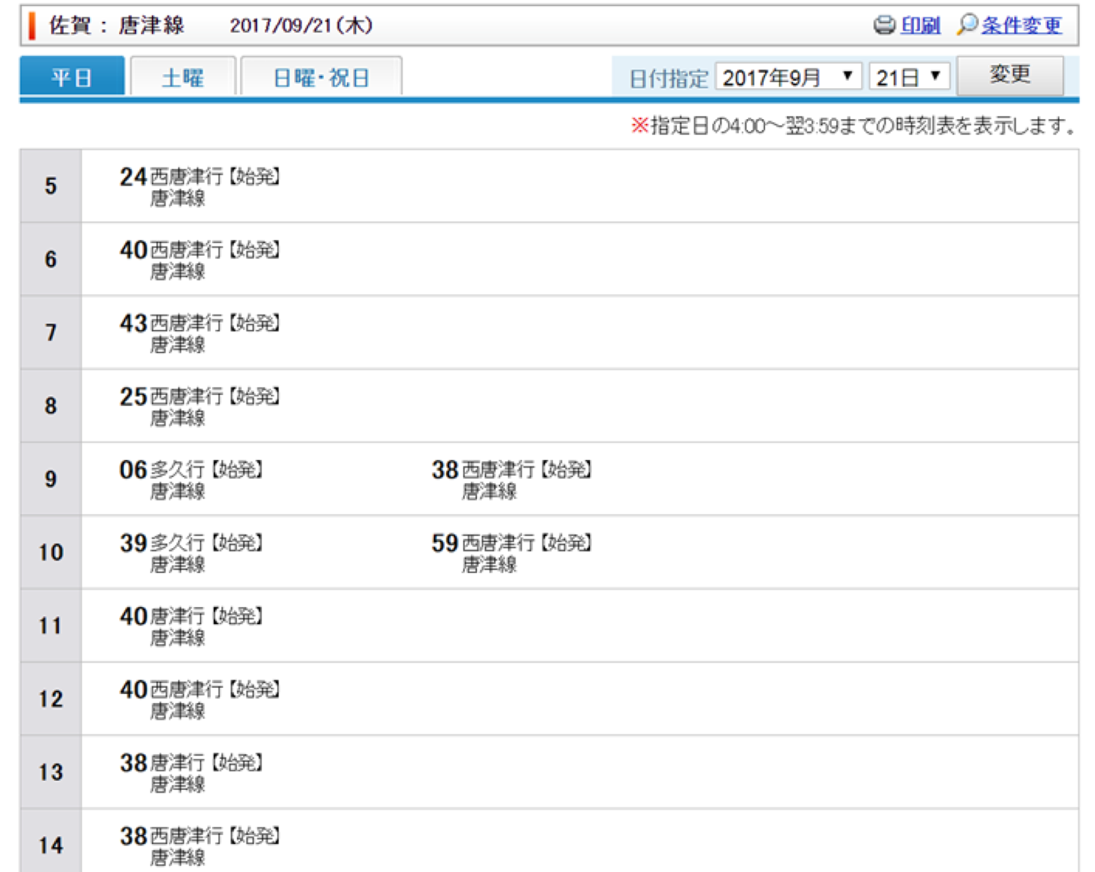This screenshot has height=872, width=1095.
Task: Click the 11:40 唐津行 departure
Action: tap(191, 626)
